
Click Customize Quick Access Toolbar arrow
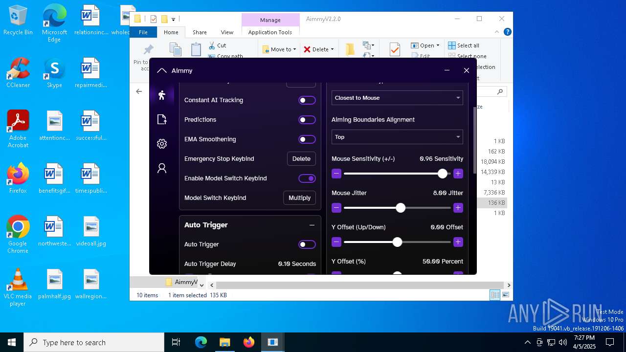pyautogui.click(x=173, y=19)
